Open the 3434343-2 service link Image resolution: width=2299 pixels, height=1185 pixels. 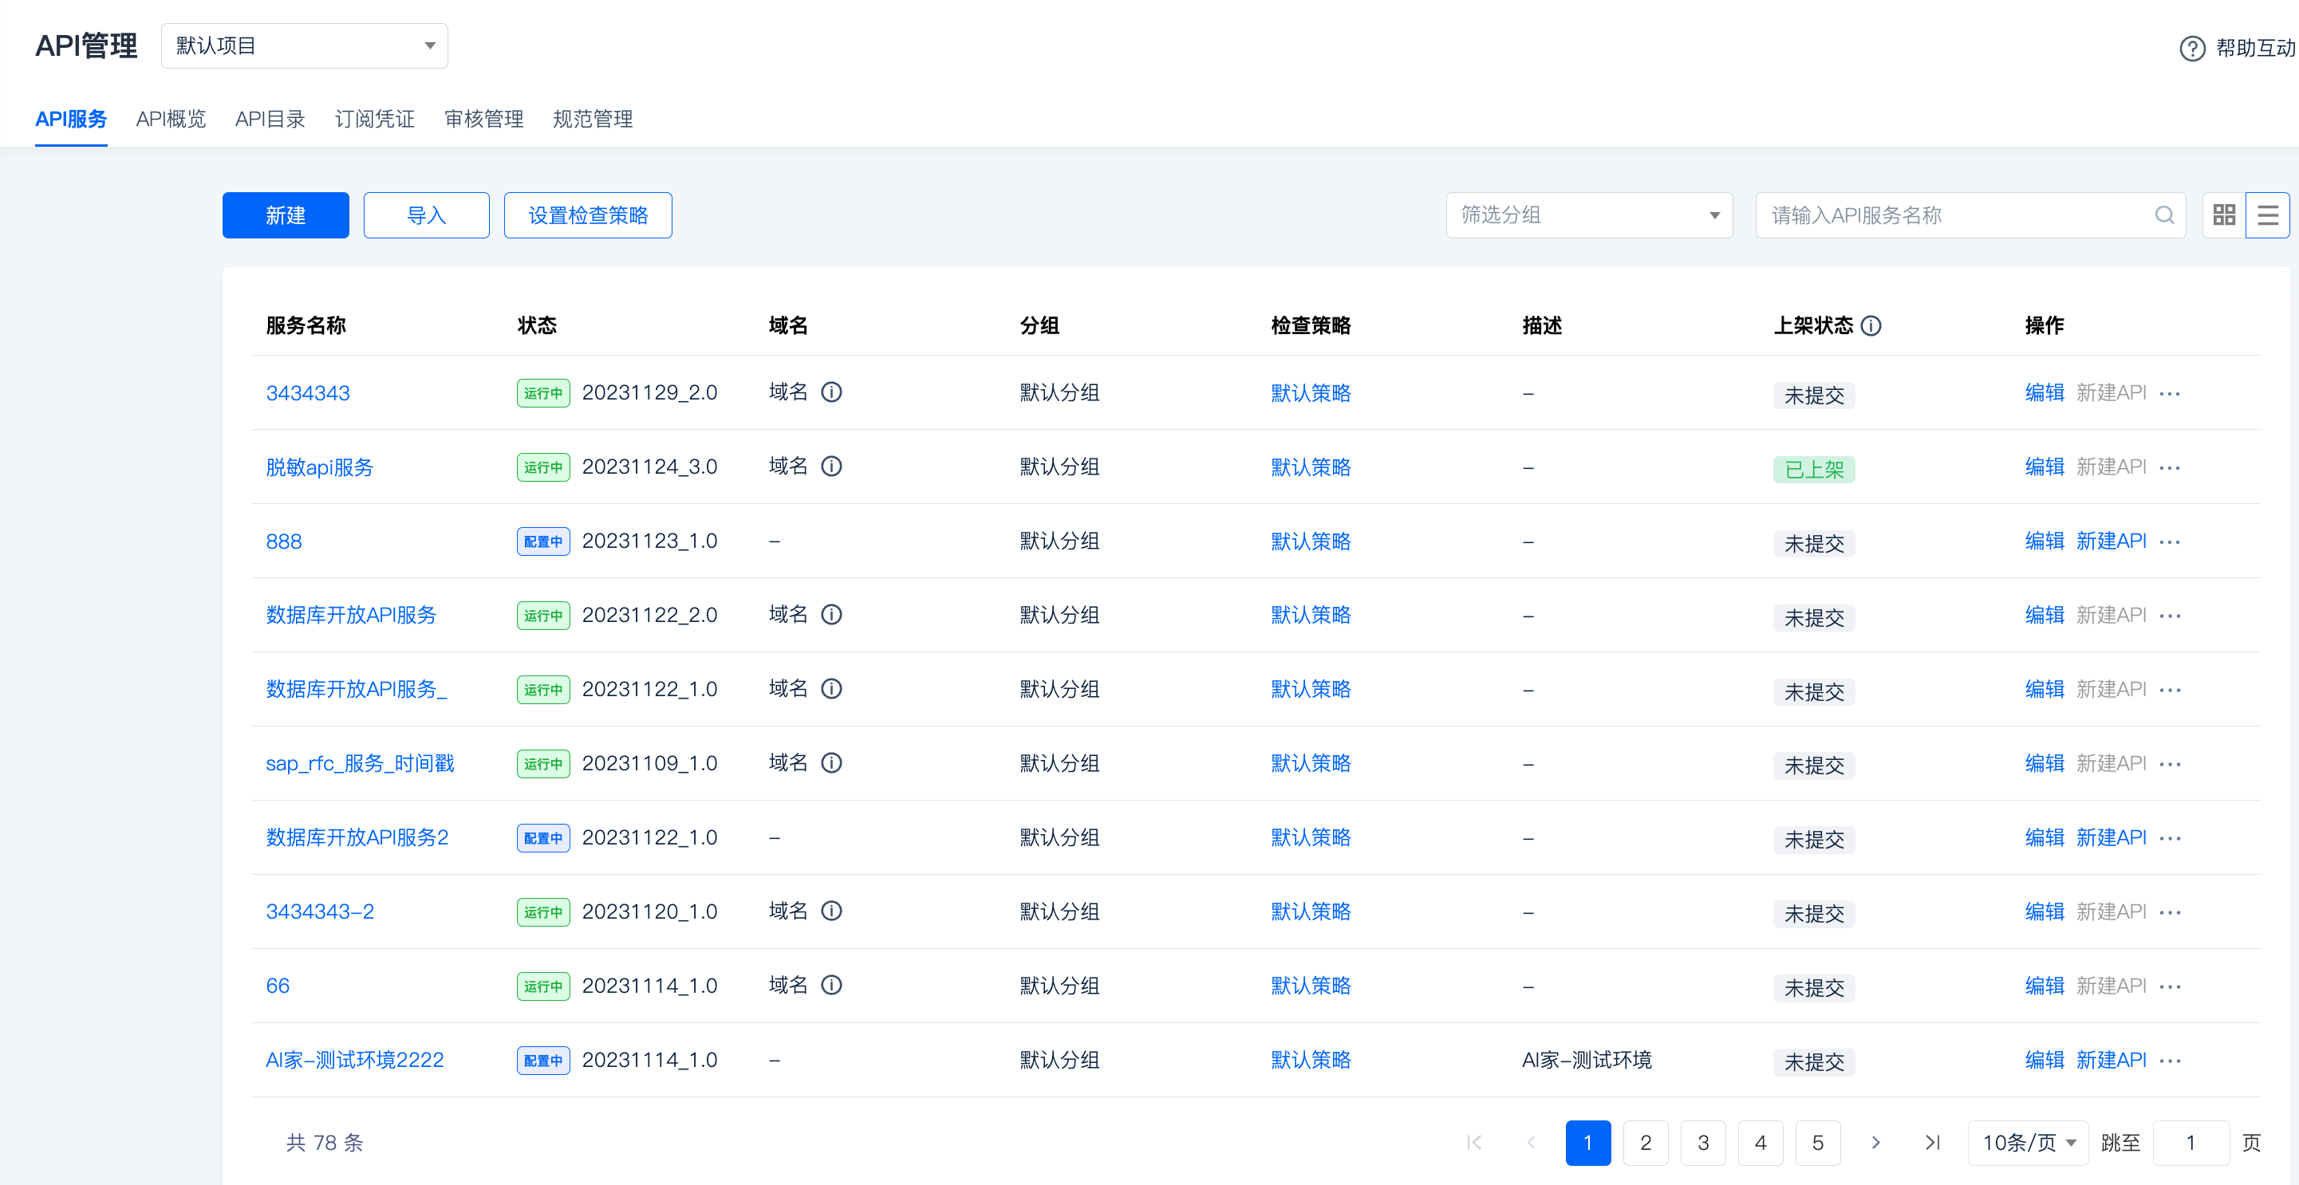coord(321,912)
